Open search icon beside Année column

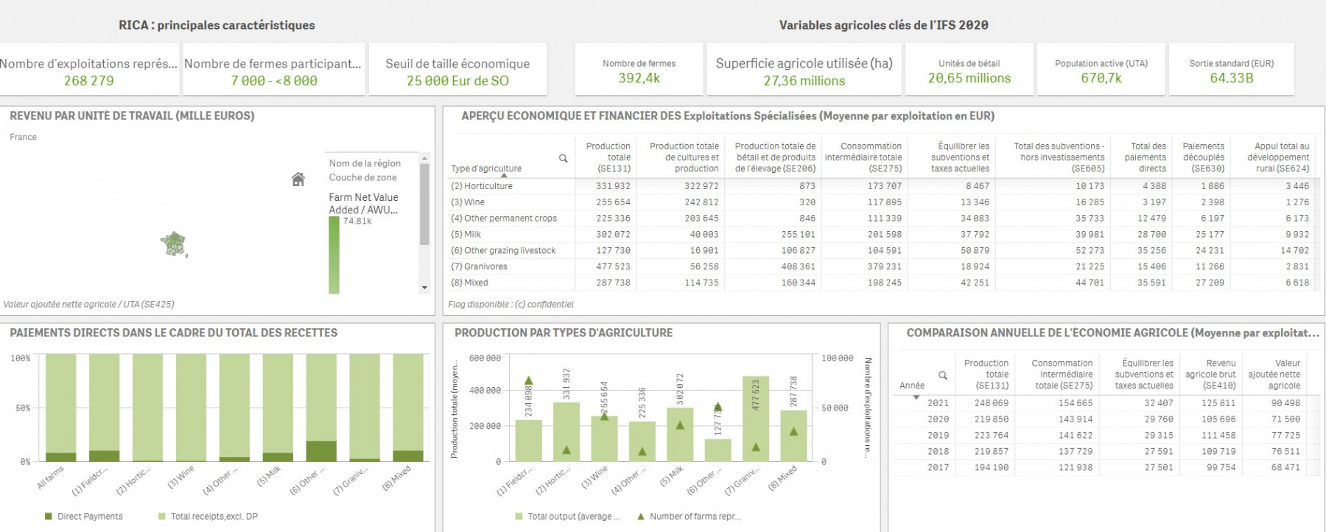coord(943,375)
